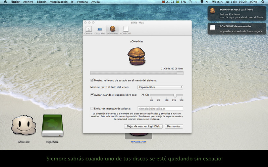Open the Ventana menu

(82, 2)
